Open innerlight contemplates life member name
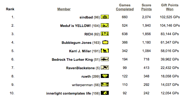The height and width of the screenshot is (98, 190). pyautogui.click(x=69, y=94)
